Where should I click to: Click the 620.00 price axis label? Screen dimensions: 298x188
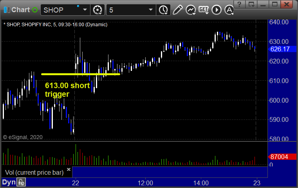279,61
